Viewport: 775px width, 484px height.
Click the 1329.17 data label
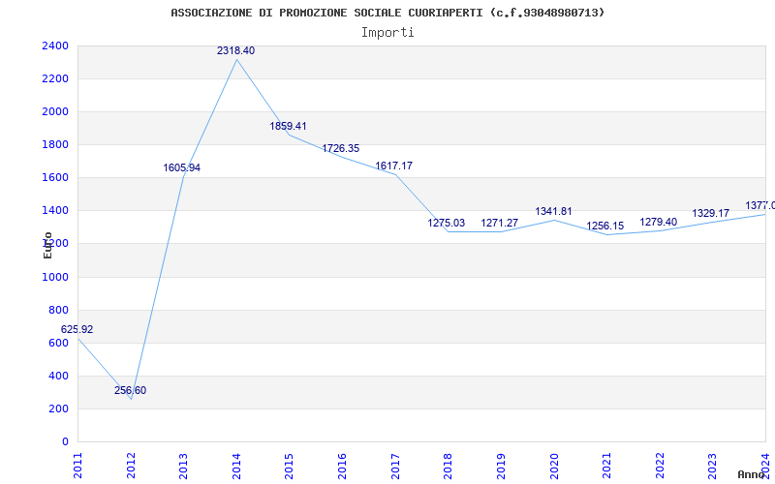tap(711, 213)
